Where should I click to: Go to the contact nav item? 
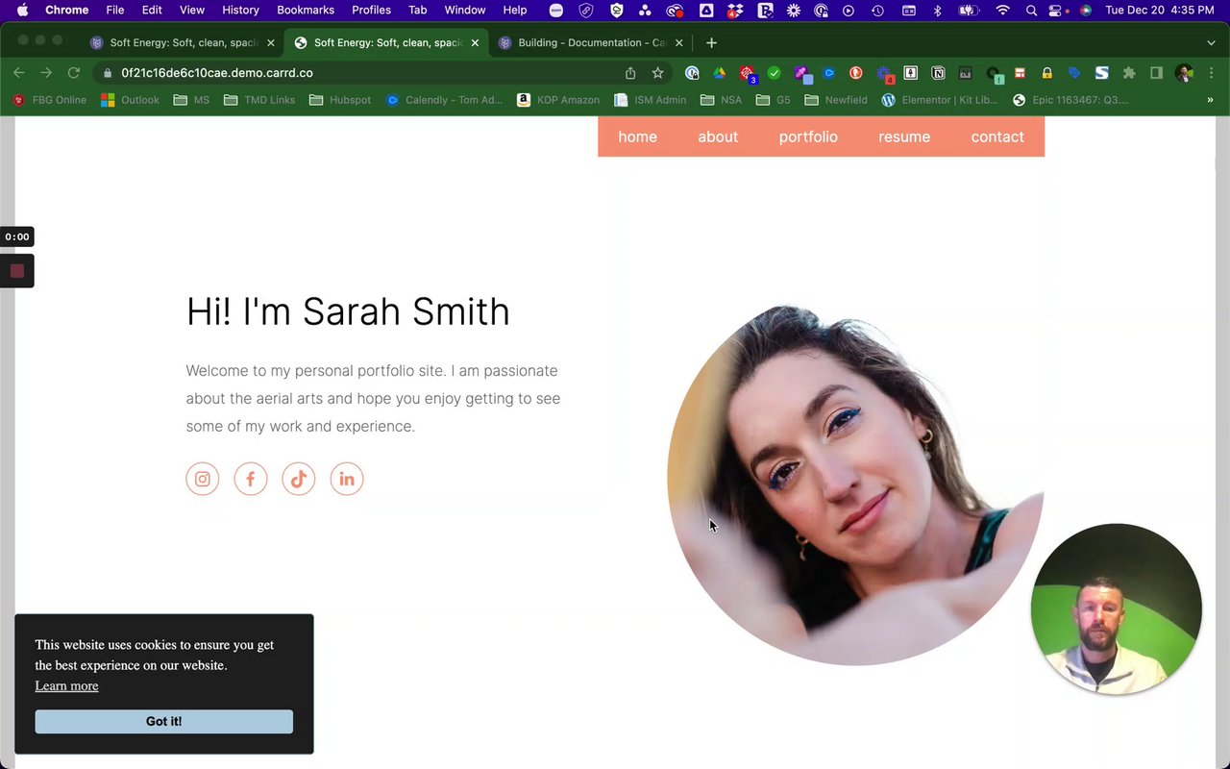tap(997, 136)
